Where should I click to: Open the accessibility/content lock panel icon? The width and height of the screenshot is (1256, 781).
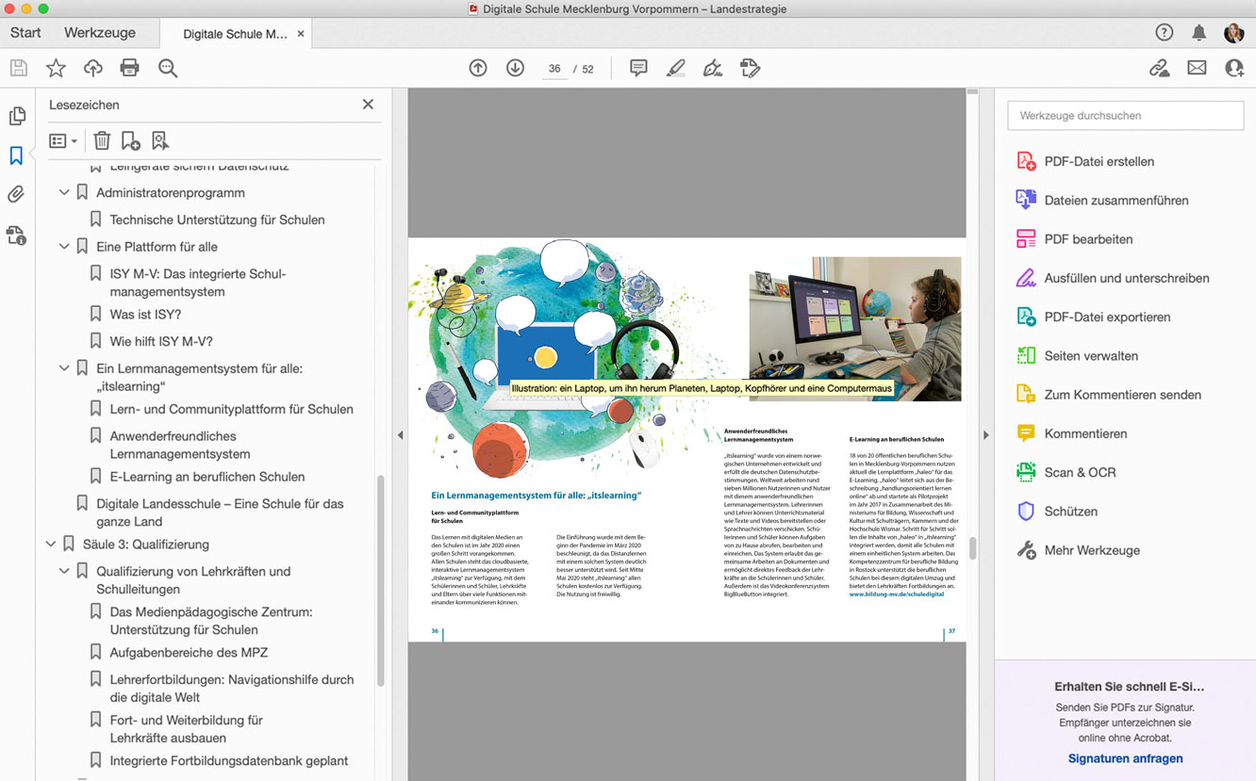tap(16, 235)
